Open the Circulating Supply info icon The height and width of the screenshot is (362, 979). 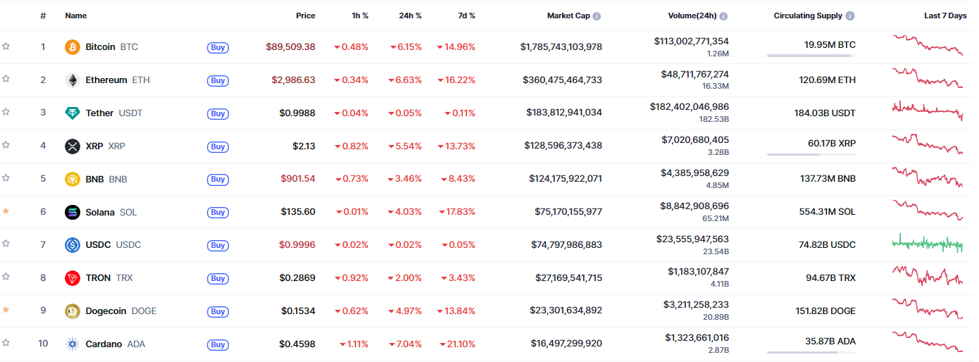pyautogui.click(x=850, y=15)
